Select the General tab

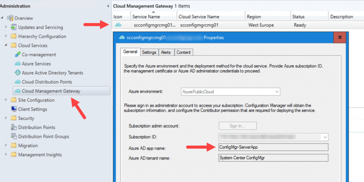[x=130, y=52]
